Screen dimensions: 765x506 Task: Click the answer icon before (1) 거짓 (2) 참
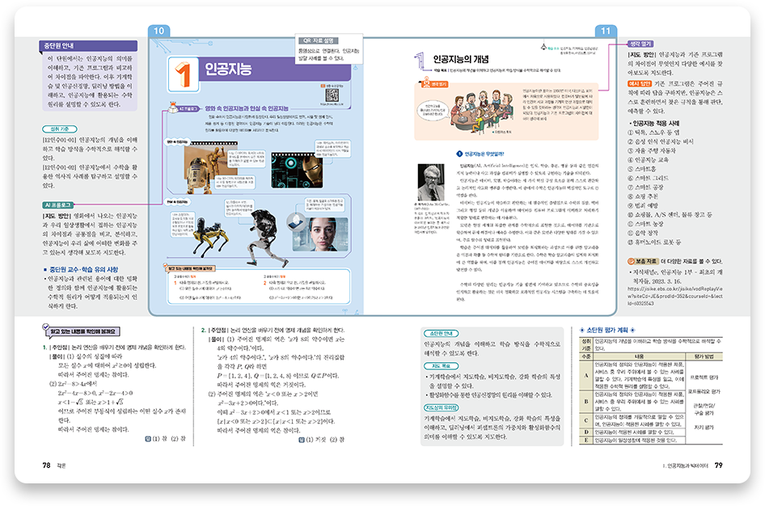302,440
